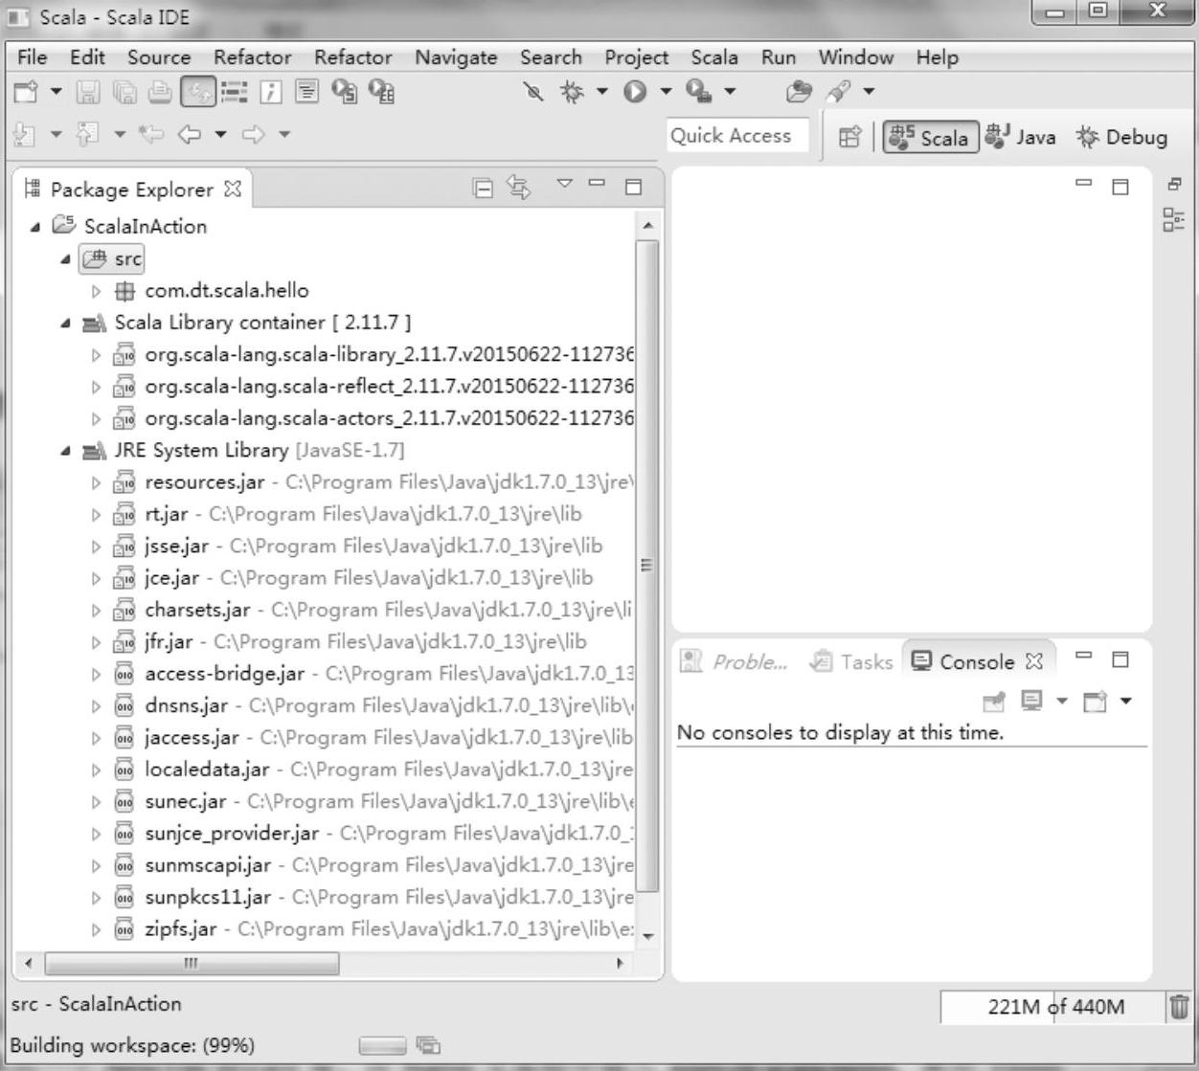Click the Open Perspective icon
This screenshot has height=1071, width=1199.
point(849,137)
